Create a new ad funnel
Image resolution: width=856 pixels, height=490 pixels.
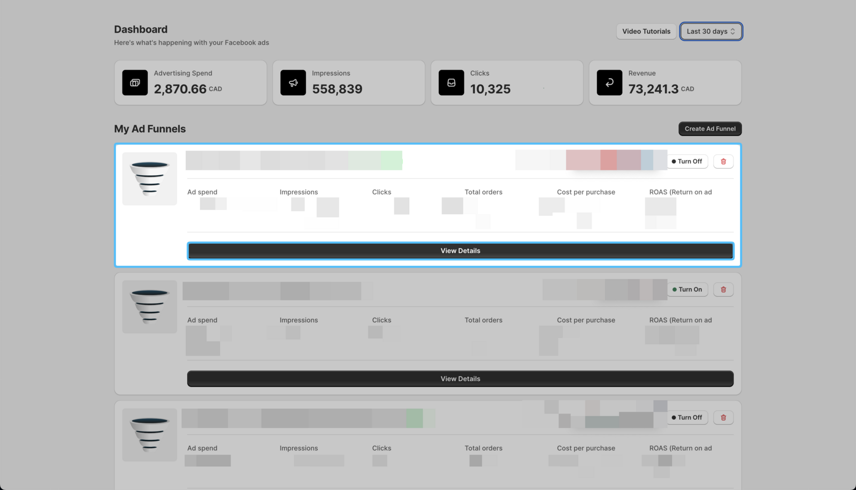pyautogui.click(x=709, y=129)
